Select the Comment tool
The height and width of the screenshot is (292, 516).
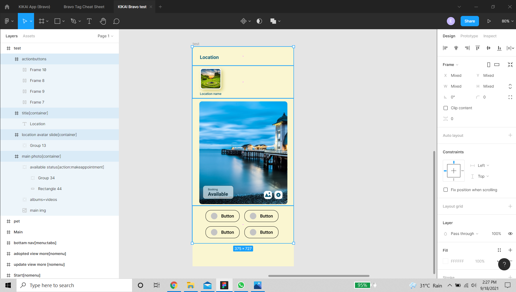click(116, 21)
